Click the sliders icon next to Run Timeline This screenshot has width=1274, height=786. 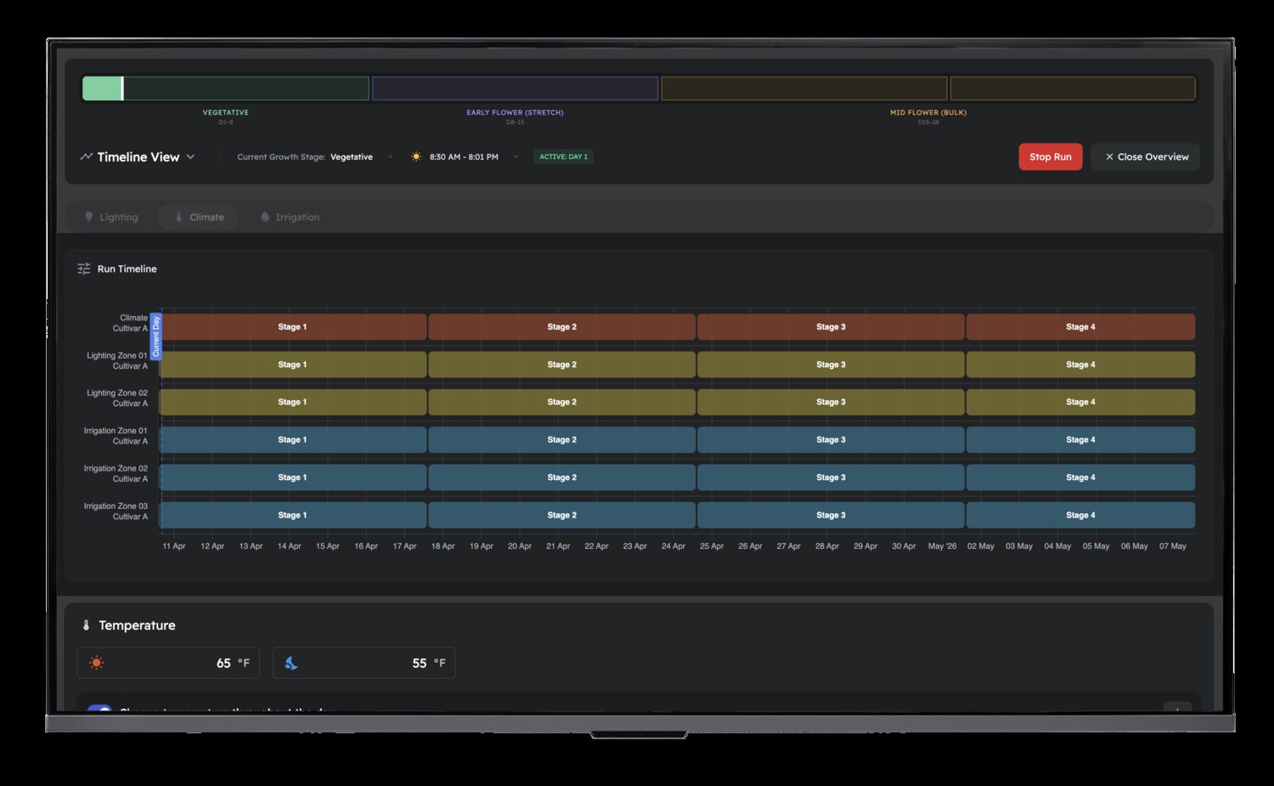84,269
